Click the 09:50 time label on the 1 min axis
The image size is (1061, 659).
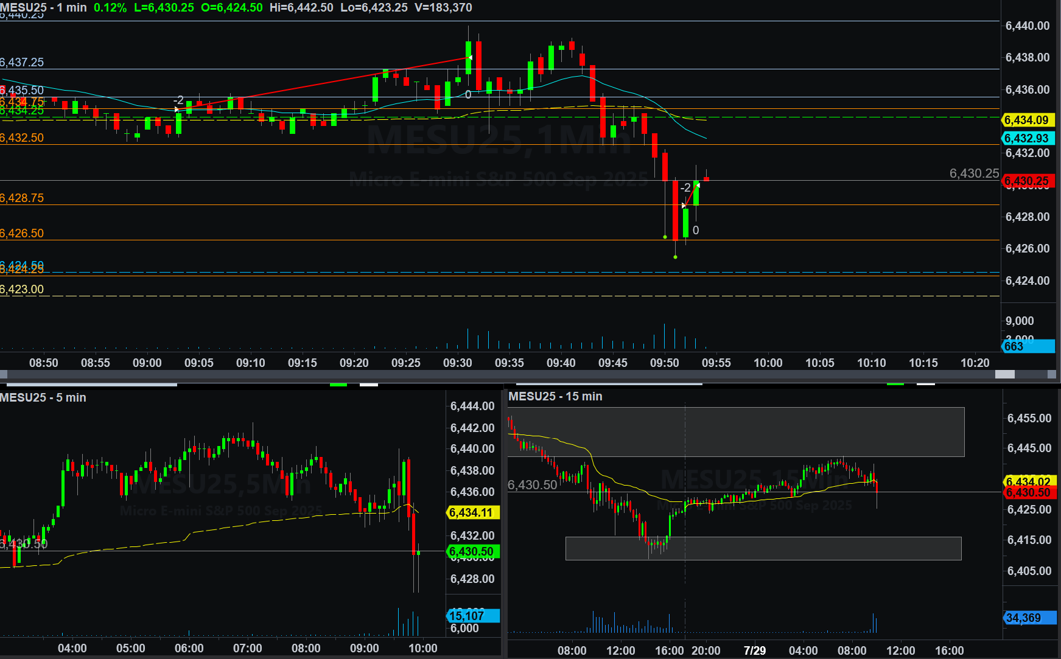coord(665,363)
